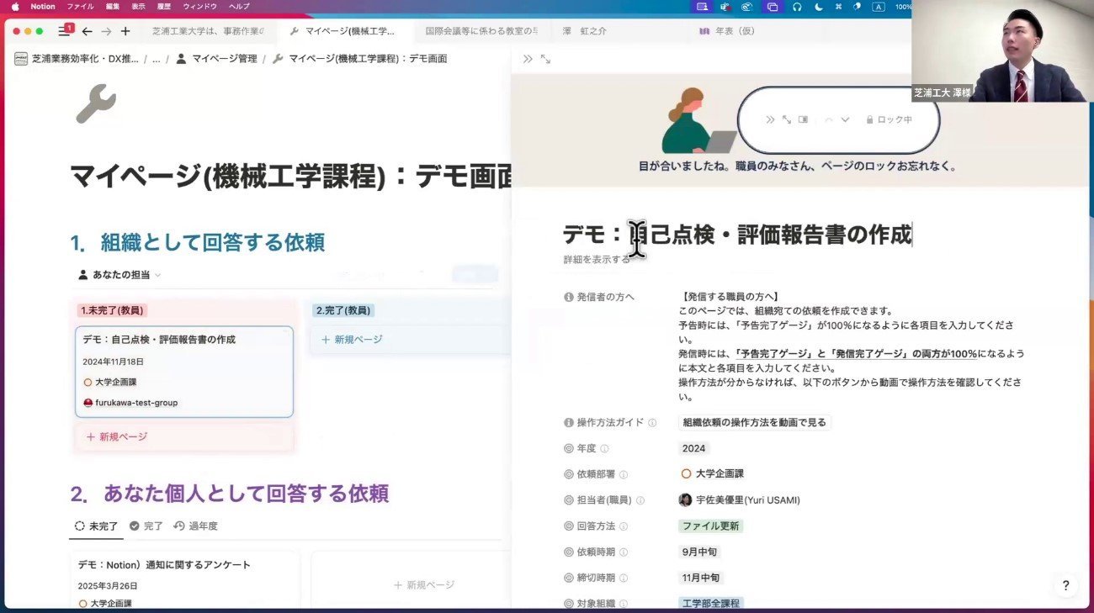Click the 2.完了(教員) column header
Viewport: 1094px width, 613px height.
click(x=343, y=310)
